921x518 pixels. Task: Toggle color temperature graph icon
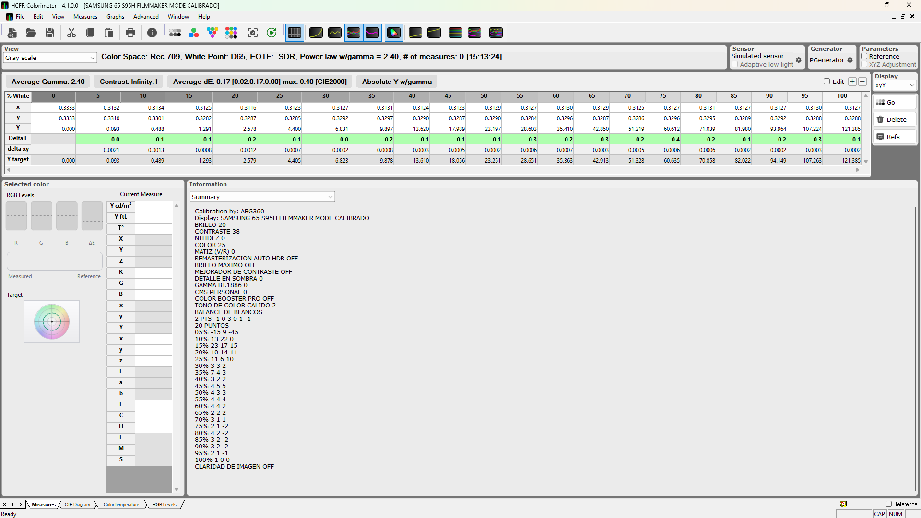pyautogui.click(x=372, y=33)
